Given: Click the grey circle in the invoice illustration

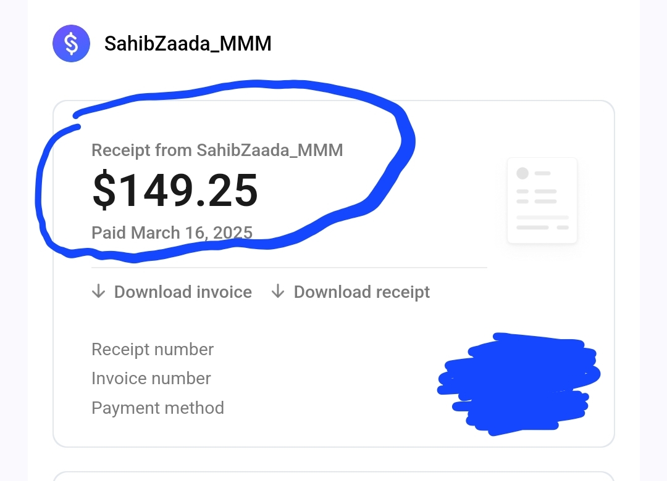Looking at the screenshot, I should (522, 173).
